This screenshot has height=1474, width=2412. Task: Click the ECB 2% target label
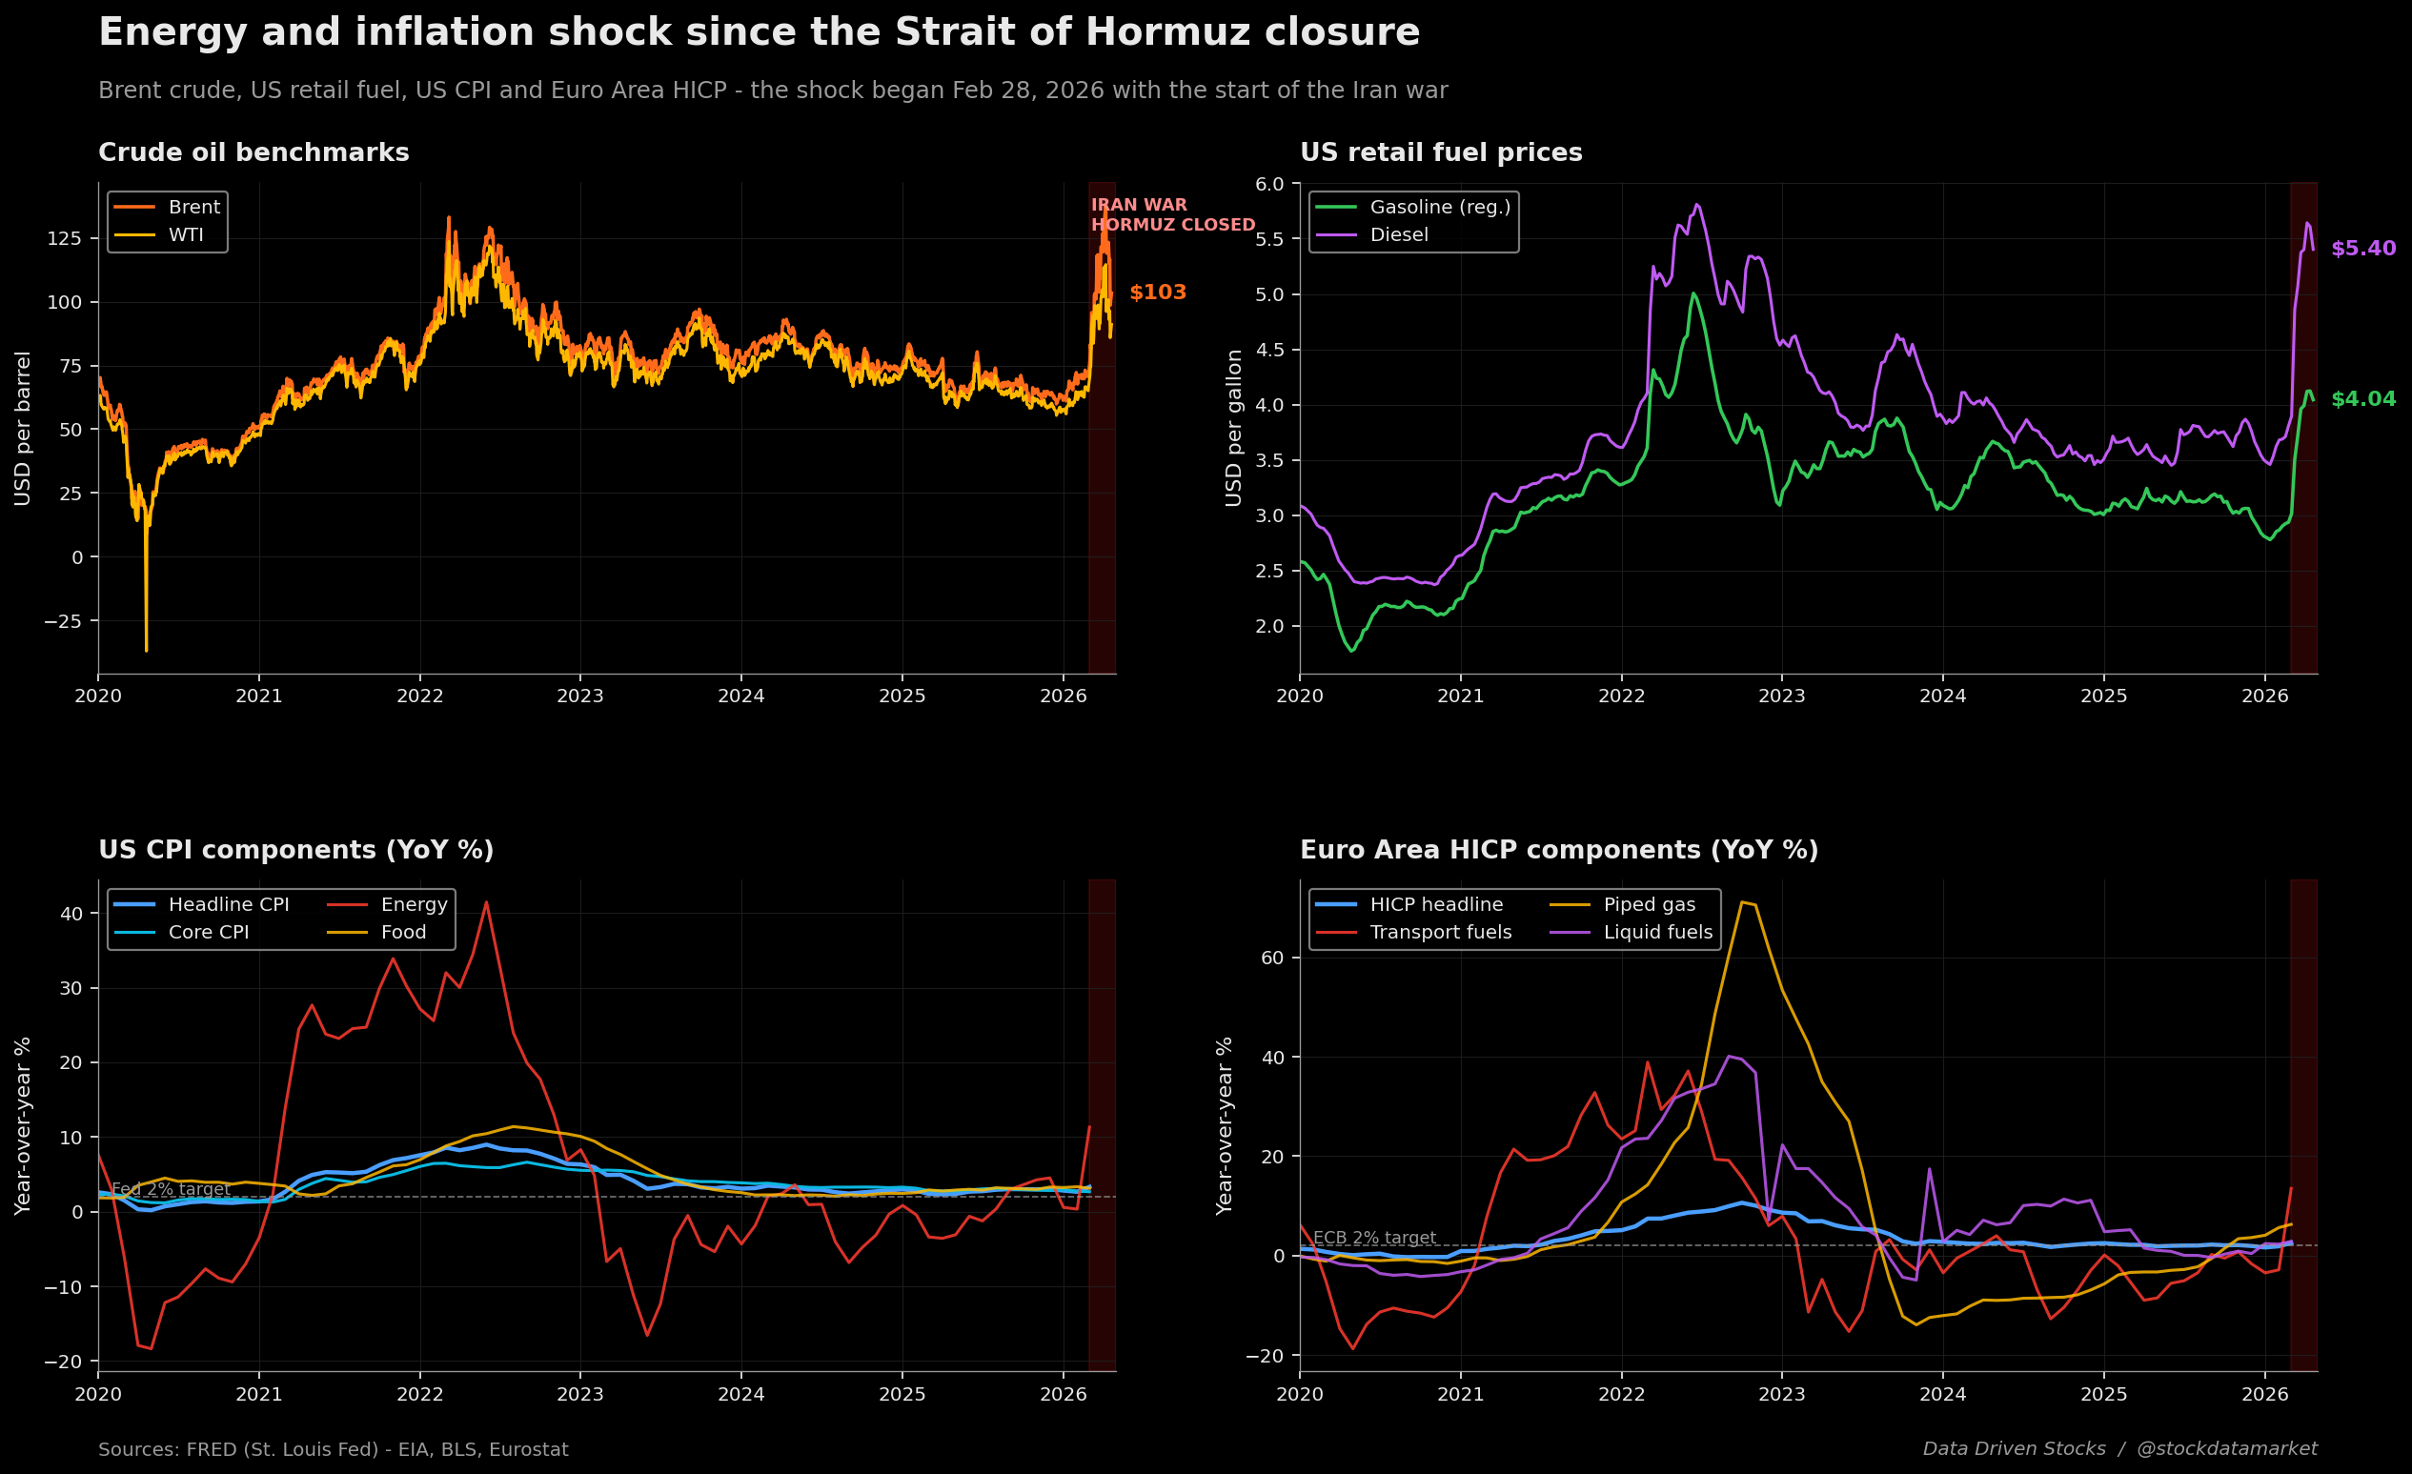click(x=1373, y=1238)
